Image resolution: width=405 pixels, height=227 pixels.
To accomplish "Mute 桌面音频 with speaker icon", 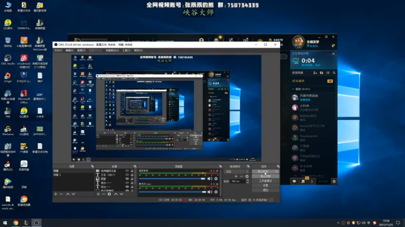I will click(210, 179).
